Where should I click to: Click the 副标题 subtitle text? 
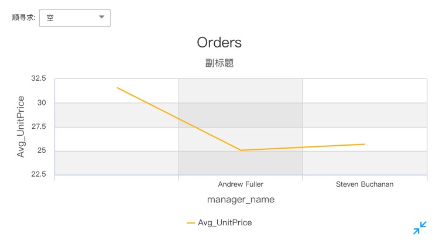pyautogui.click(x=220, y=63)
